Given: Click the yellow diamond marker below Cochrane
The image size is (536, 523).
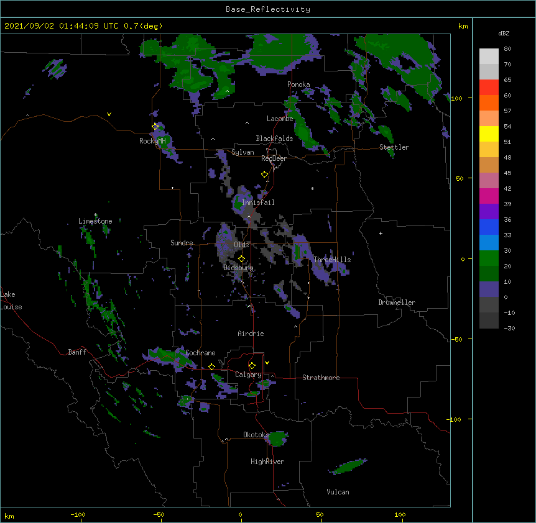Looking at the screenshot, I should (x=211, y=366).
